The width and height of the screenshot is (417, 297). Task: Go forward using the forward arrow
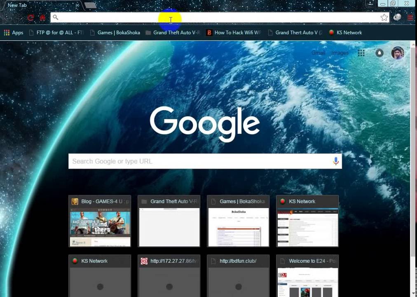tap(19, 18)
